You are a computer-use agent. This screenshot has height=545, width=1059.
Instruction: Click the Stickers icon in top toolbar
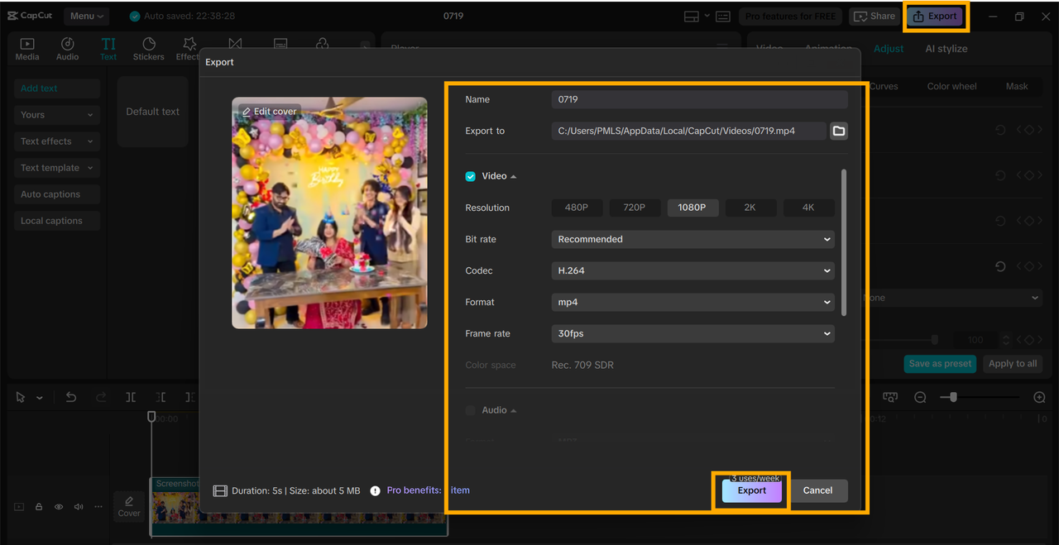coord(149,49)
